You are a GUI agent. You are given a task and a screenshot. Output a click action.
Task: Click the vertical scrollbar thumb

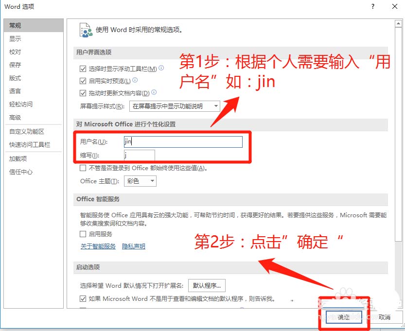click(398, 134)
